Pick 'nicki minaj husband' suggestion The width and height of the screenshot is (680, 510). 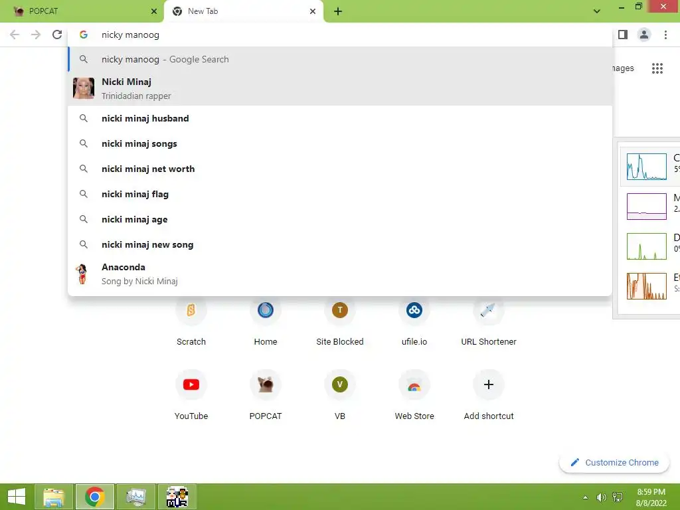click(341, 118)
